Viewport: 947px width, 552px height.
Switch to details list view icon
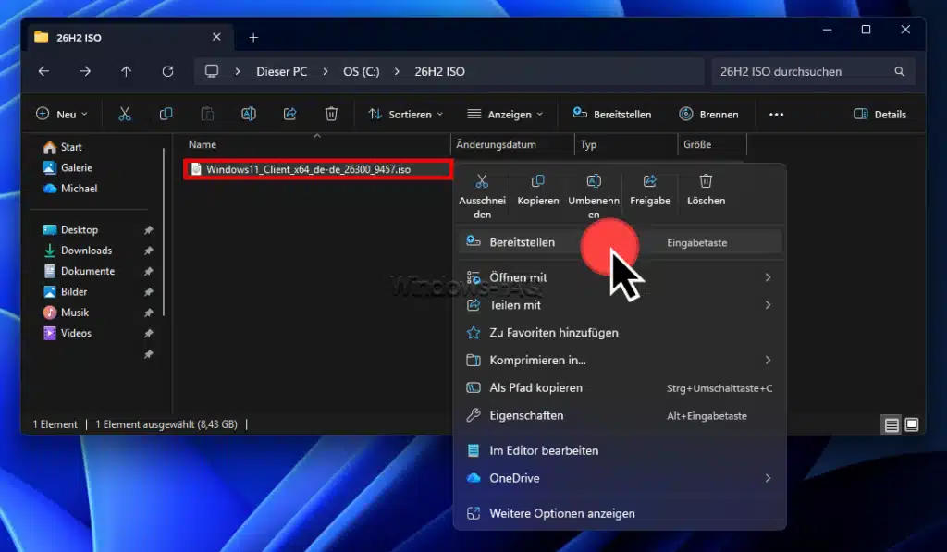point(892,425)
